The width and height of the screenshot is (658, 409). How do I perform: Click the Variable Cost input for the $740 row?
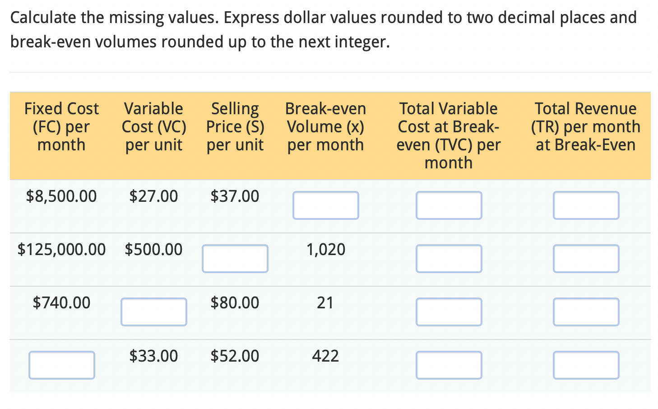click(x=153, y=311)
